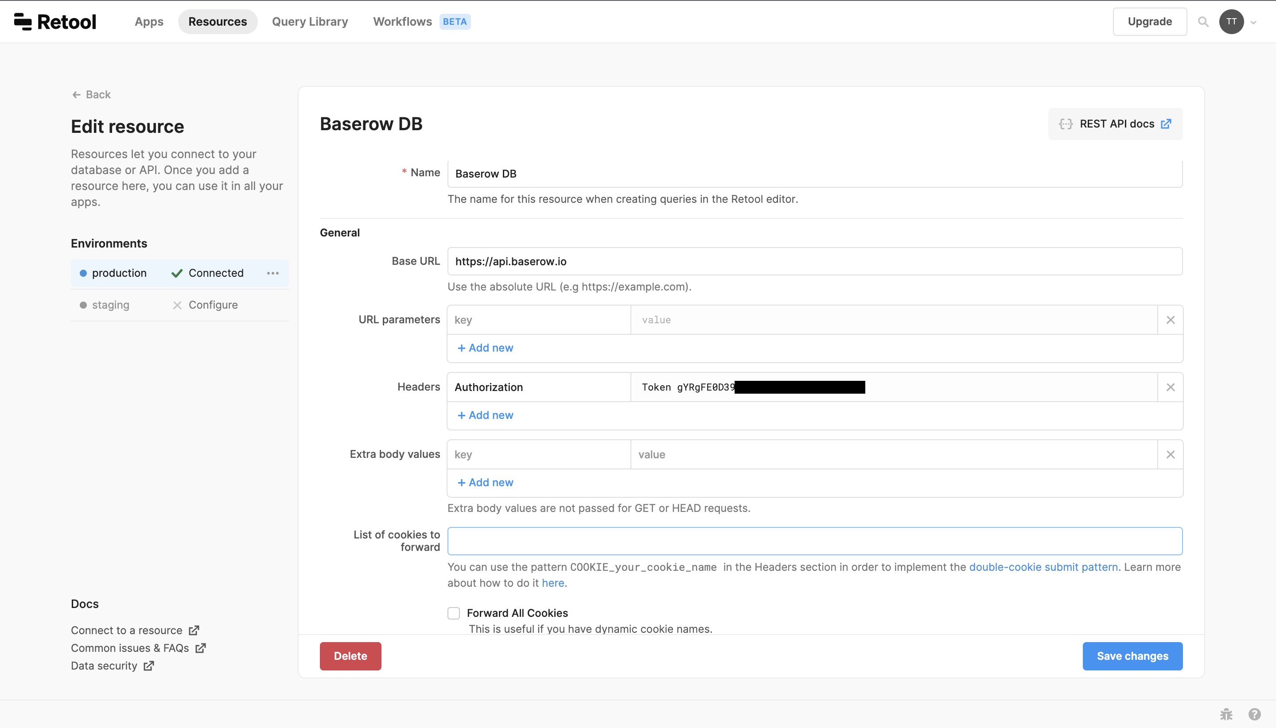Viewport: 1276px width, 728px height.
Task: Click the Retool logo
Action: point(55,21)
